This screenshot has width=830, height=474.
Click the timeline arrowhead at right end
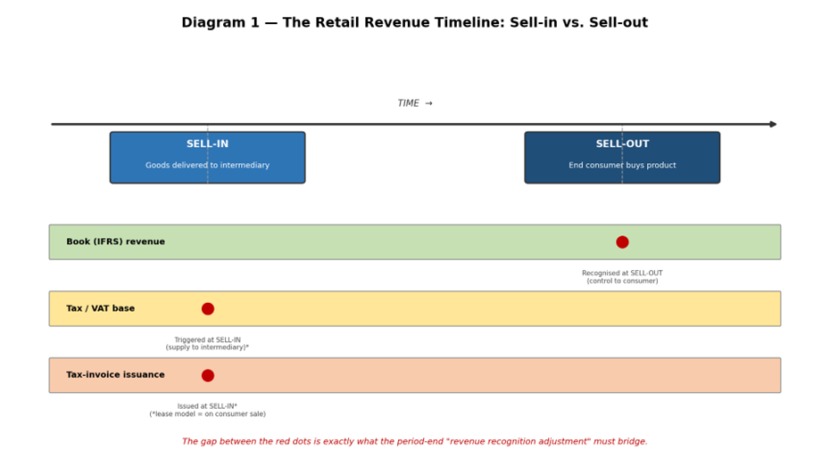(773, 124)
